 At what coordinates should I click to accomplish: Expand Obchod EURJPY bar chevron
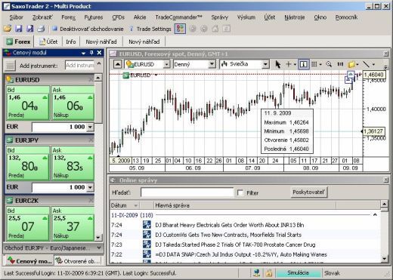(x=99, y=248)
